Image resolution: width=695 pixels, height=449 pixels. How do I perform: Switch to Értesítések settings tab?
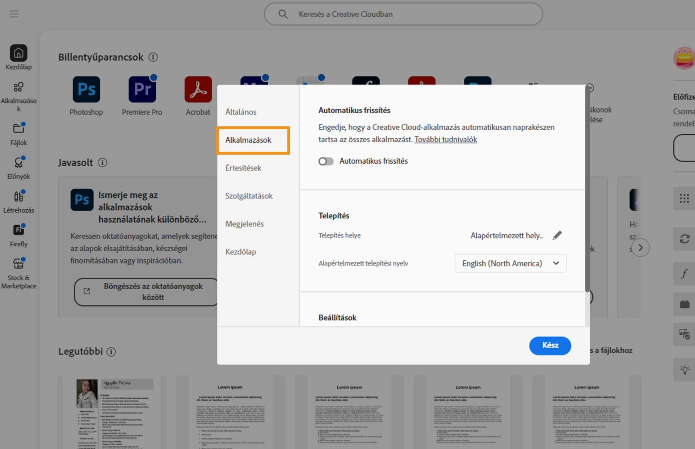pyautogui.click(x=243, y=168)
